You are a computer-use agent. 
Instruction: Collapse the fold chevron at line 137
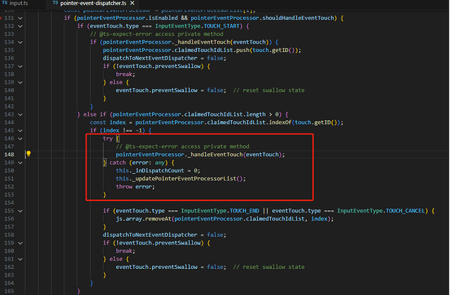20,67
